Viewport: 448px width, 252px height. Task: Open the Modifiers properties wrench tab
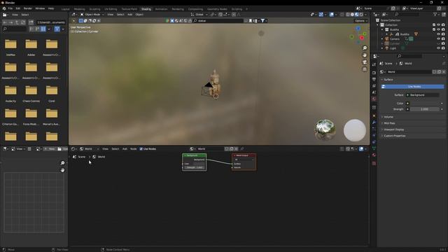click(x=374, y=122)
